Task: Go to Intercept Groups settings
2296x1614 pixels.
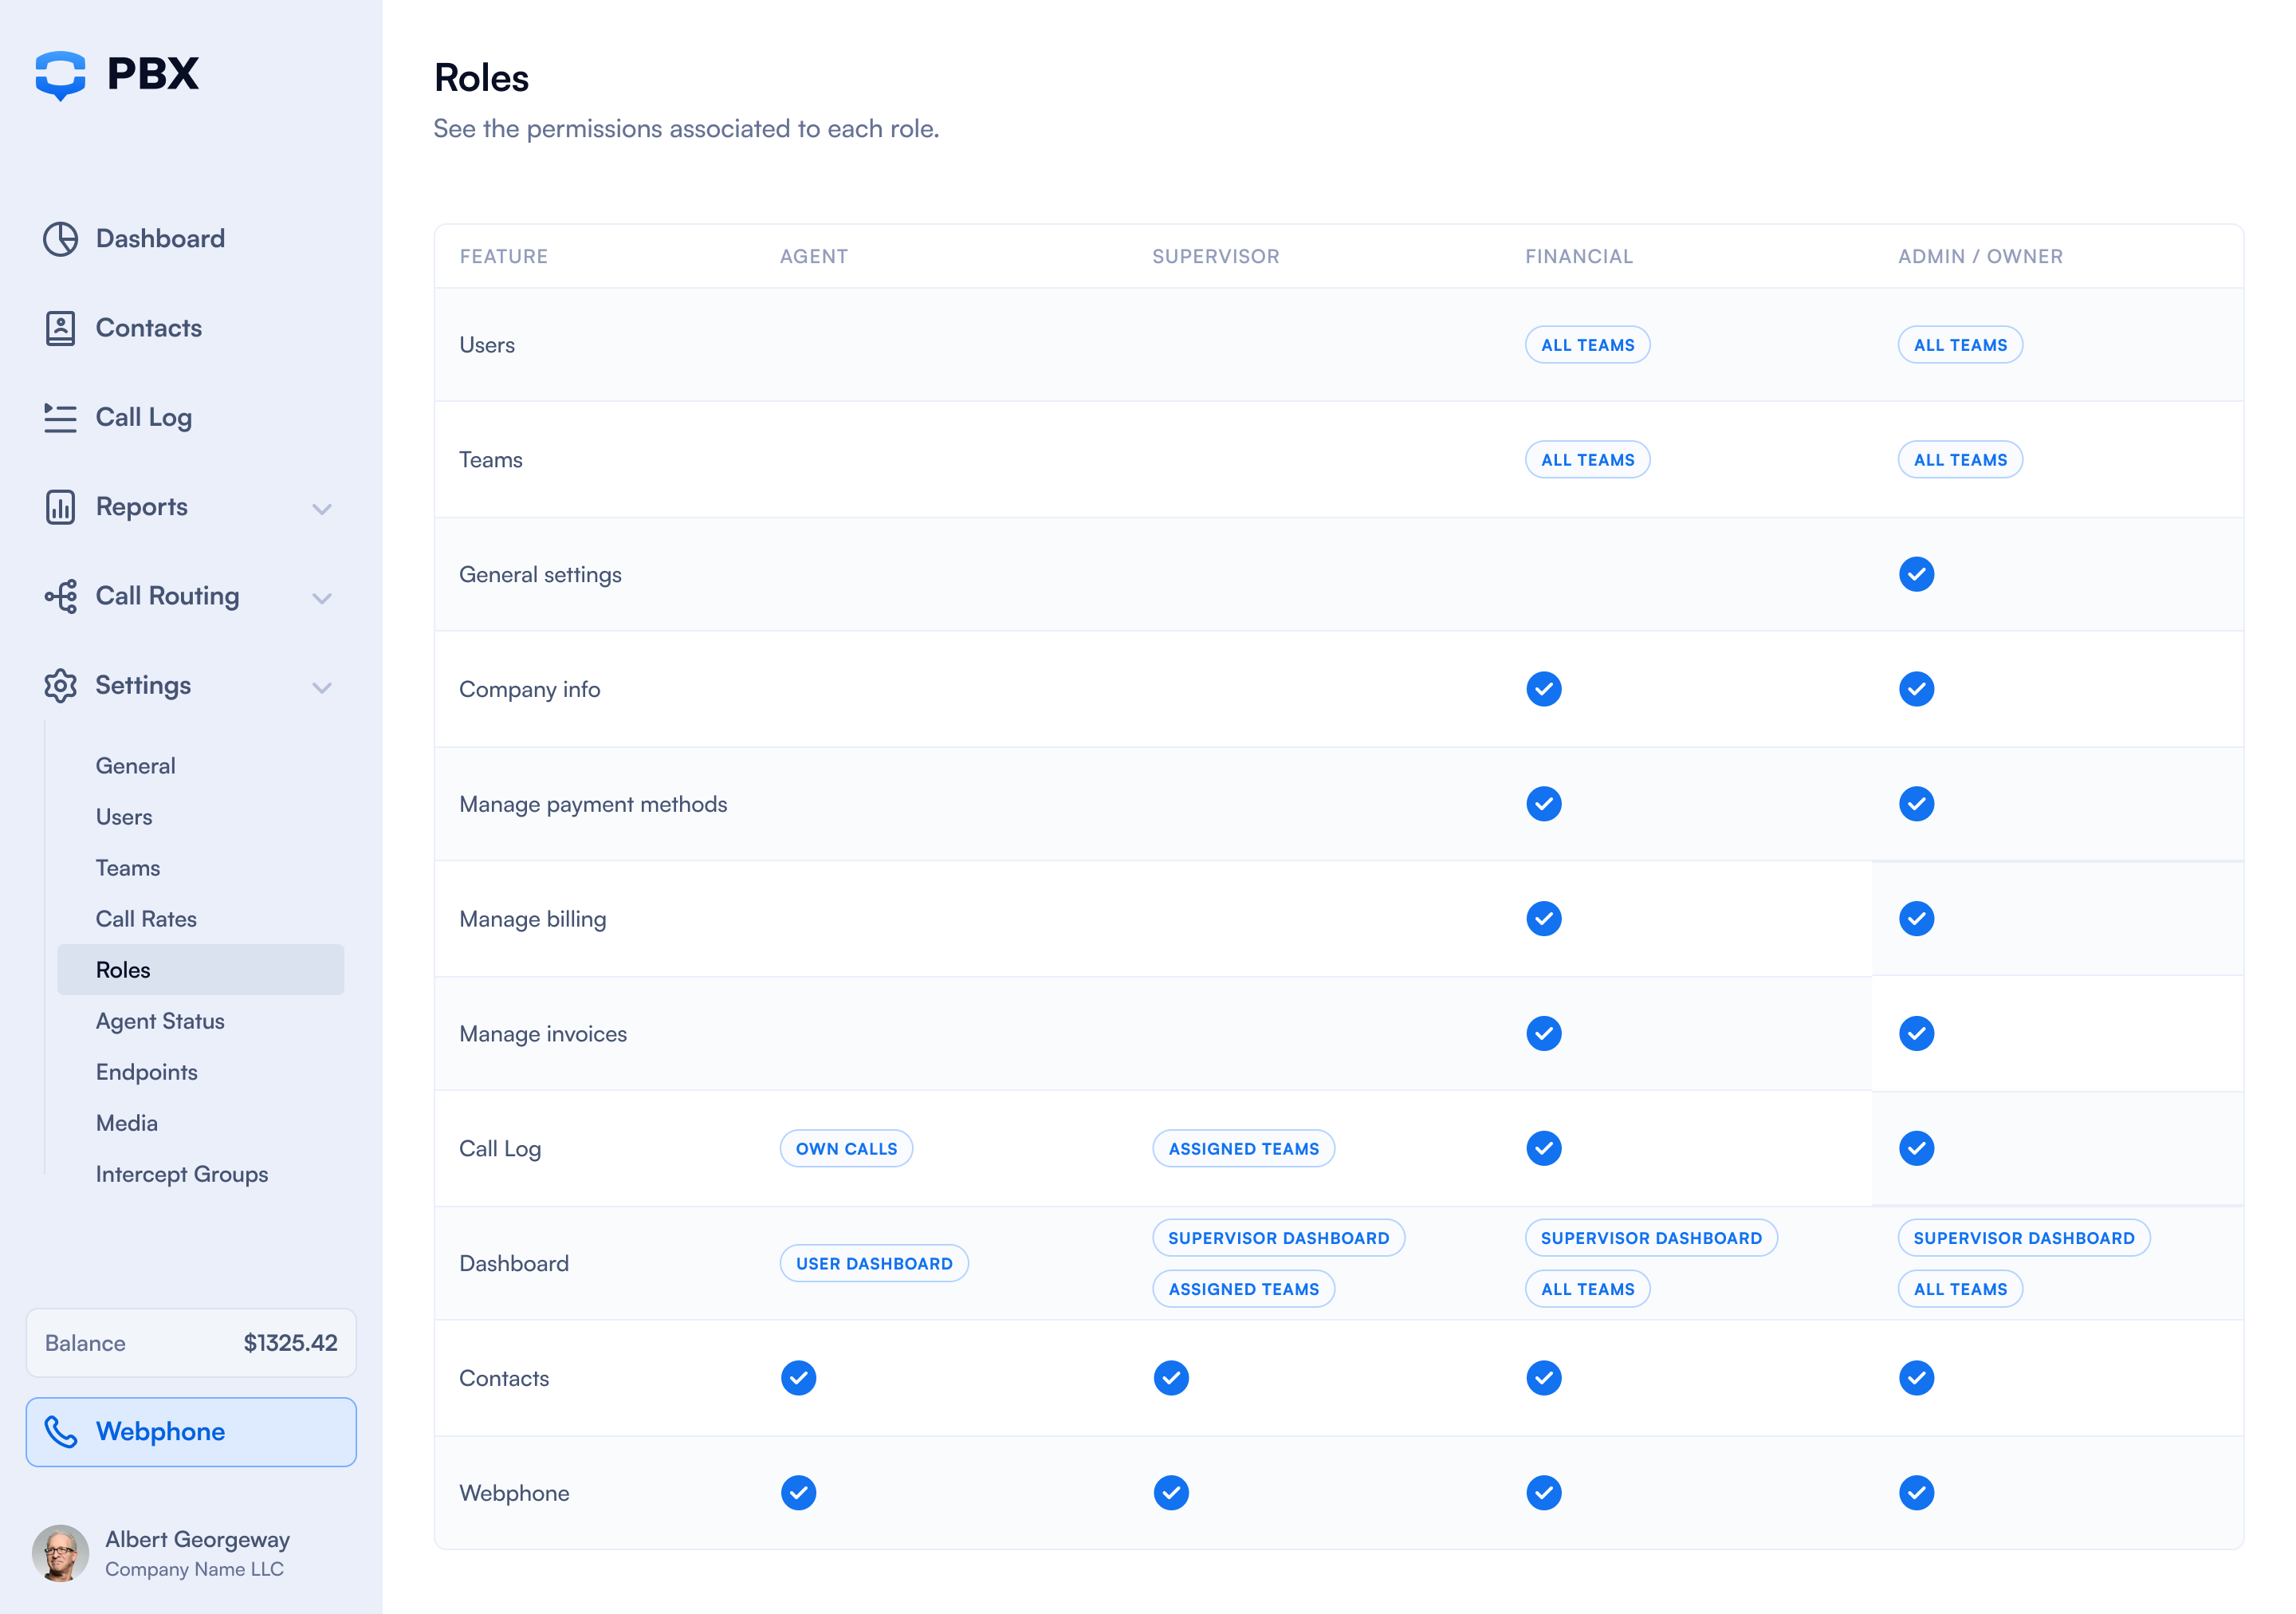Action: [x=182, y=1174]
